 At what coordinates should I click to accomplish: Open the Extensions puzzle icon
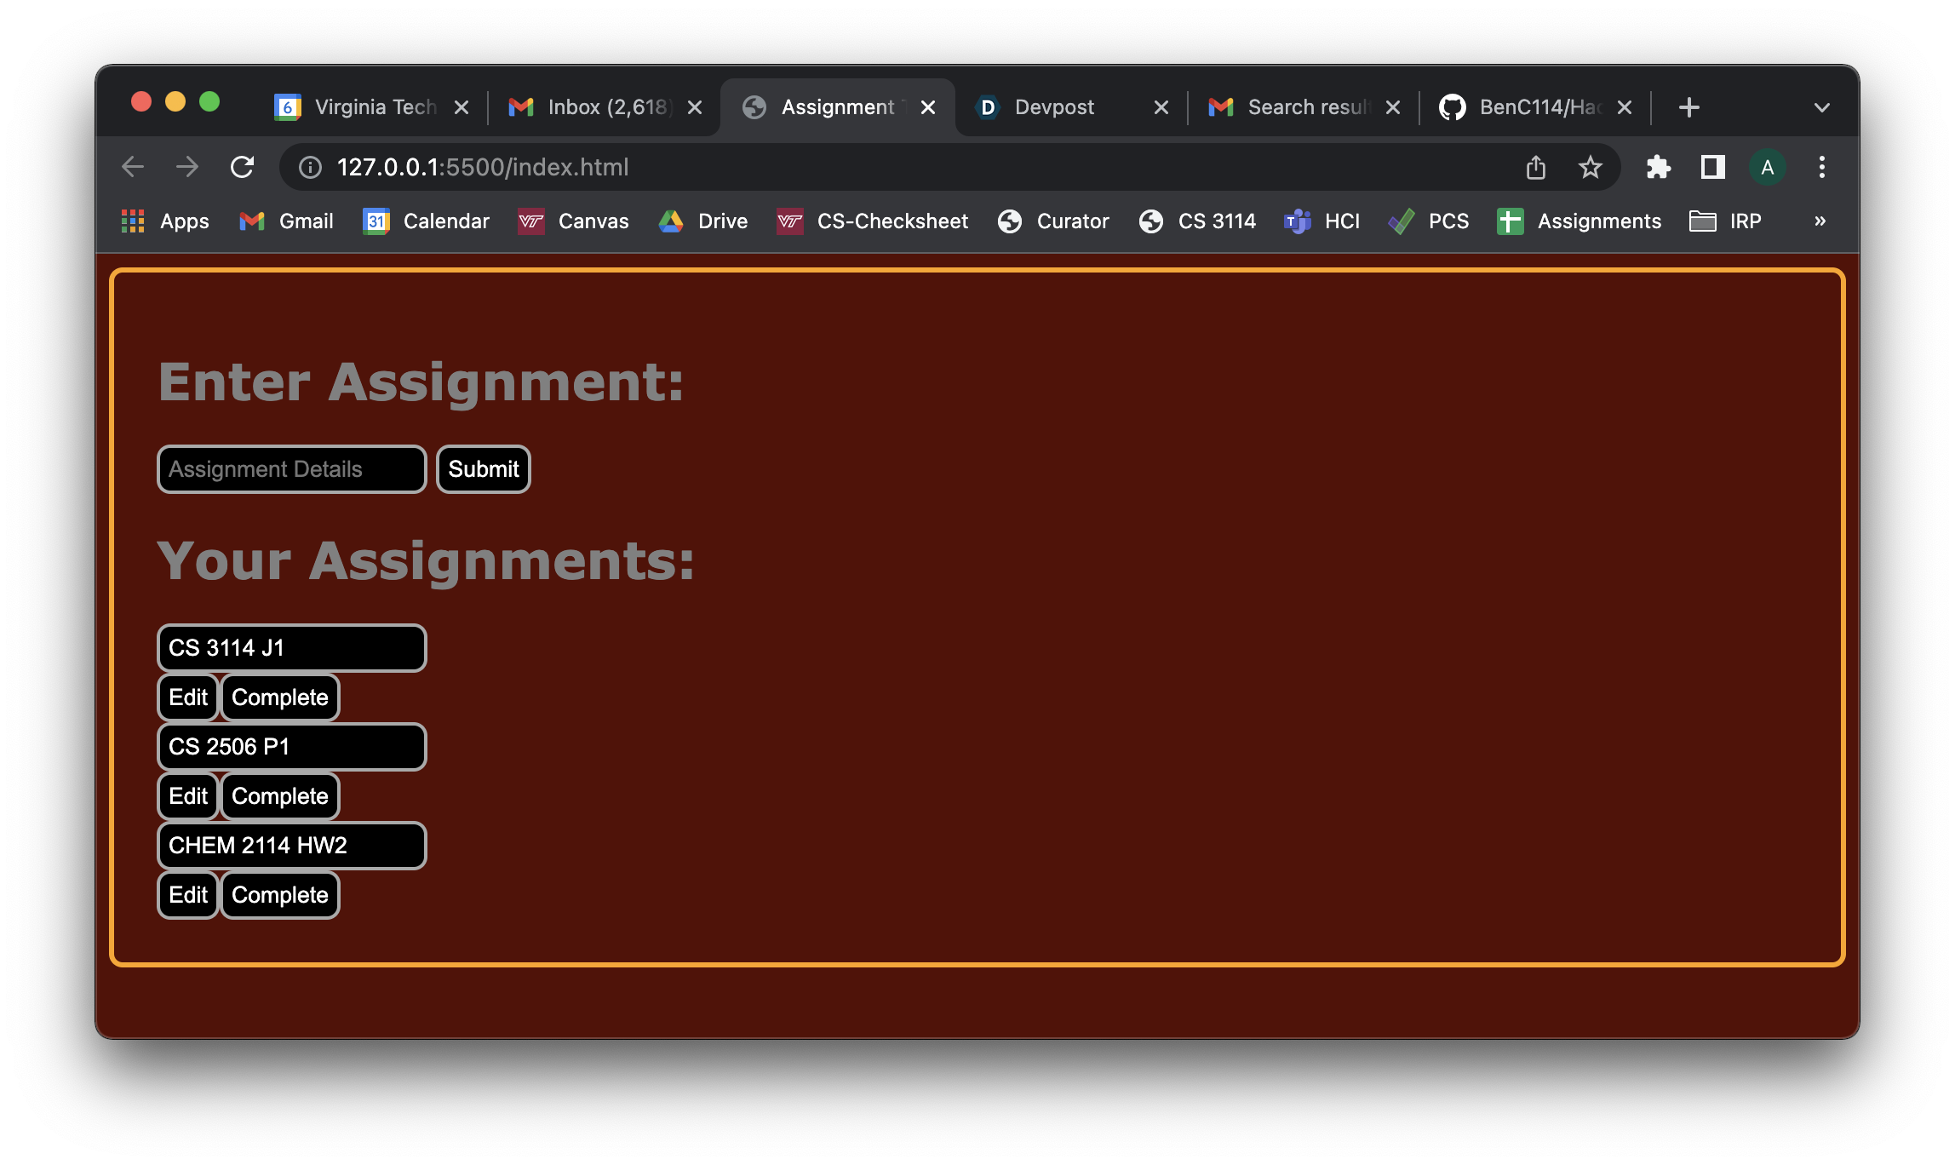[x=1658, y=167]
